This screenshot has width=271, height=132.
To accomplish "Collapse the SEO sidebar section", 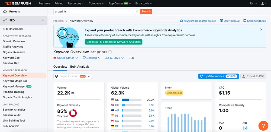I will [43, 20].
